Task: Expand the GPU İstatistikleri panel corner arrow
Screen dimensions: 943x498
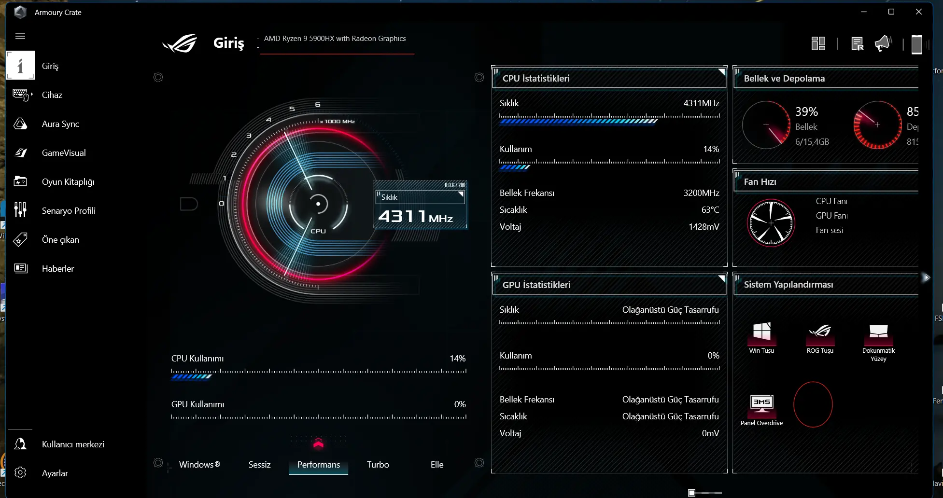Action: click(721, 278)
